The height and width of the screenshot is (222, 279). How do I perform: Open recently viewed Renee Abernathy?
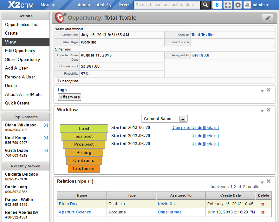pos(22,212)
